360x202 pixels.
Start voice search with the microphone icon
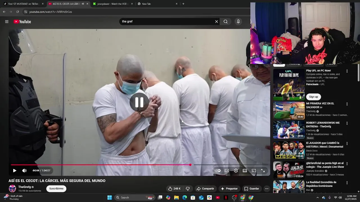[x=238, y=22]
